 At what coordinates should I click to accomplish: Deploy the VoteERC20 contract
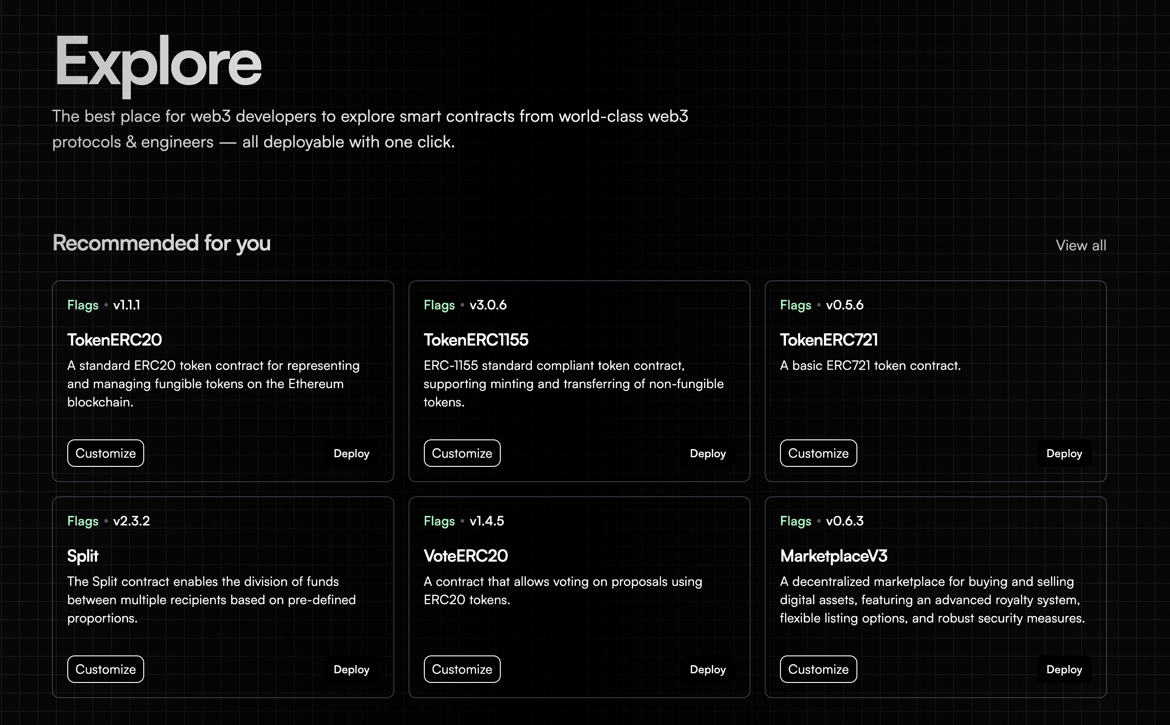pos(707,669)
